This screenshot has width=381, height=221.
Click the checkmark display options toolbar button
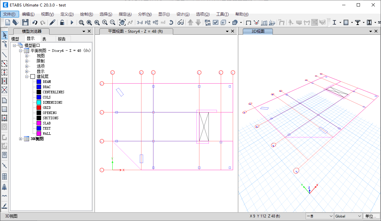click(x=216, y=22)
